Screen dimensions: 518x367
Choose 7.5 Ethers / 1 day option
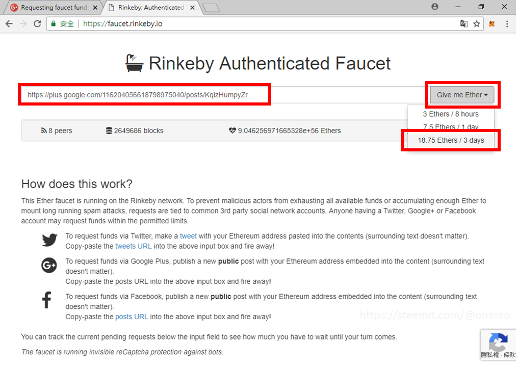451,127
